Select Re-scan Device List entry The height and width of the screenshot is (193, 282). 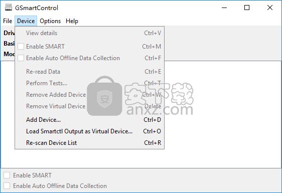tap(89, 143)
